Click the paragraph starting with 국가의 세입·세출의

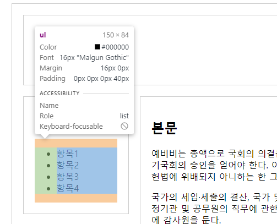pos(214,208)
